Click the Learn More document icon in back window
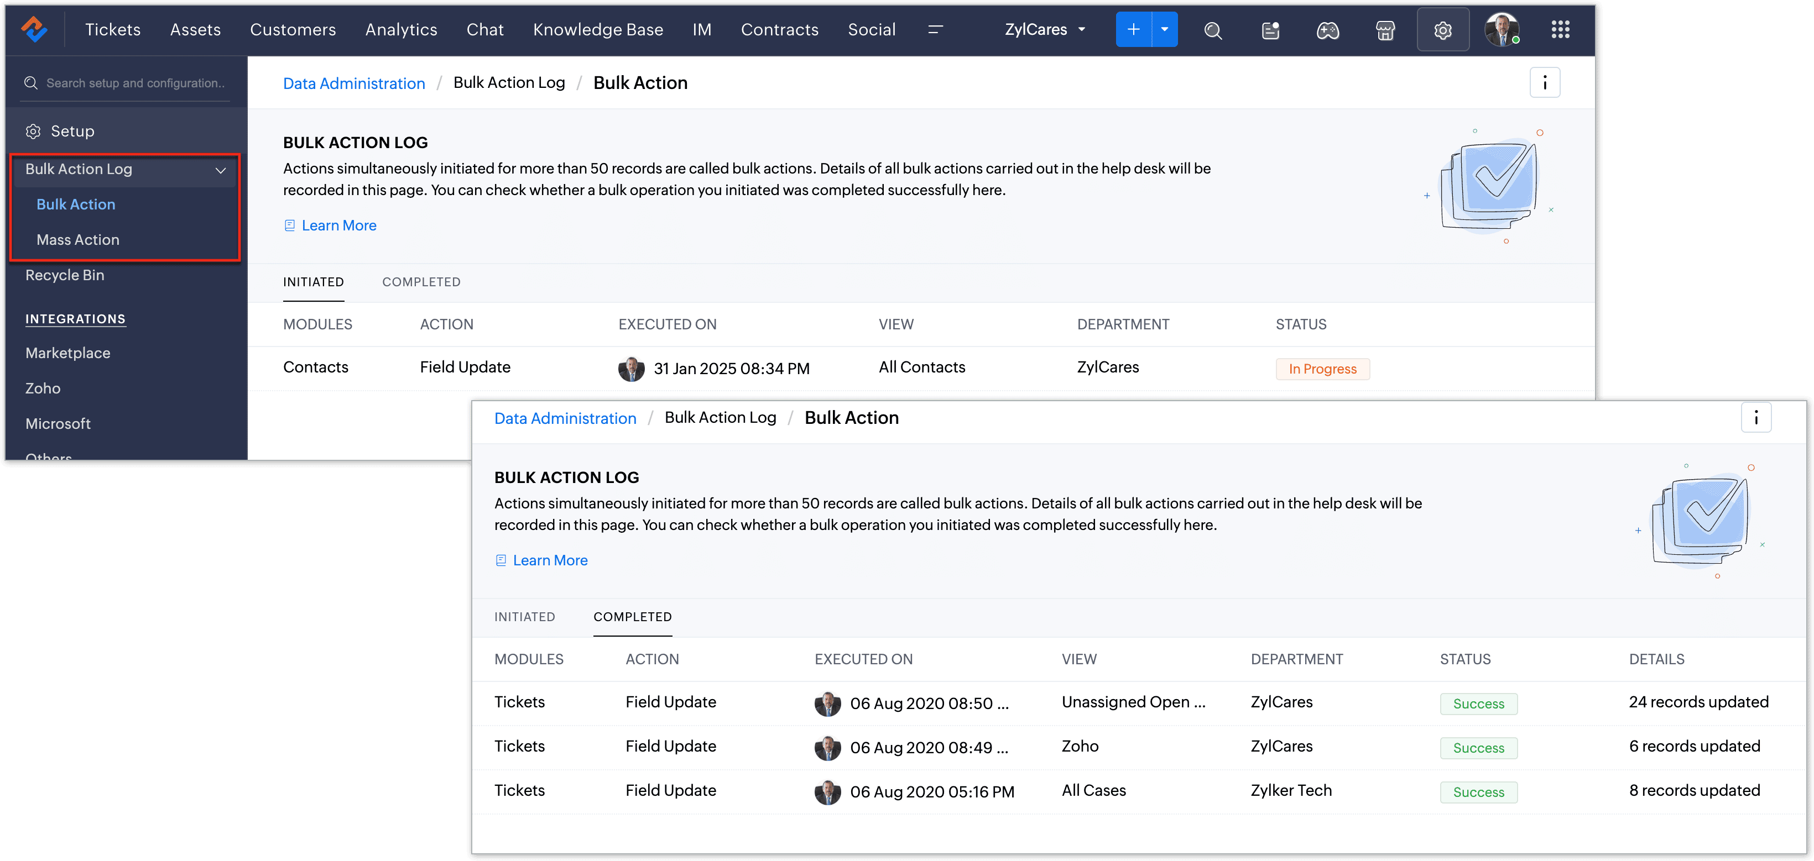 click(289, 226)
